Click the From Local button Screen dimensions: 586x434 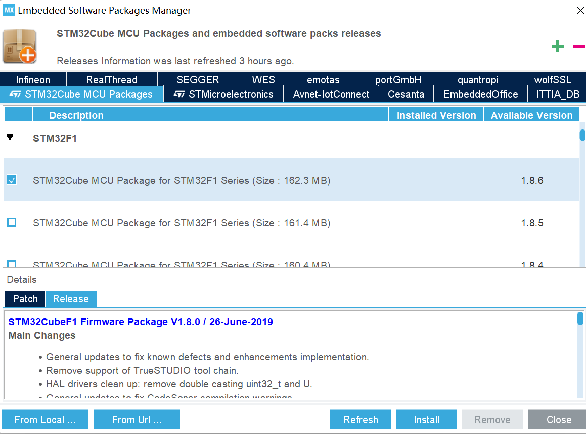coord(45,419)
